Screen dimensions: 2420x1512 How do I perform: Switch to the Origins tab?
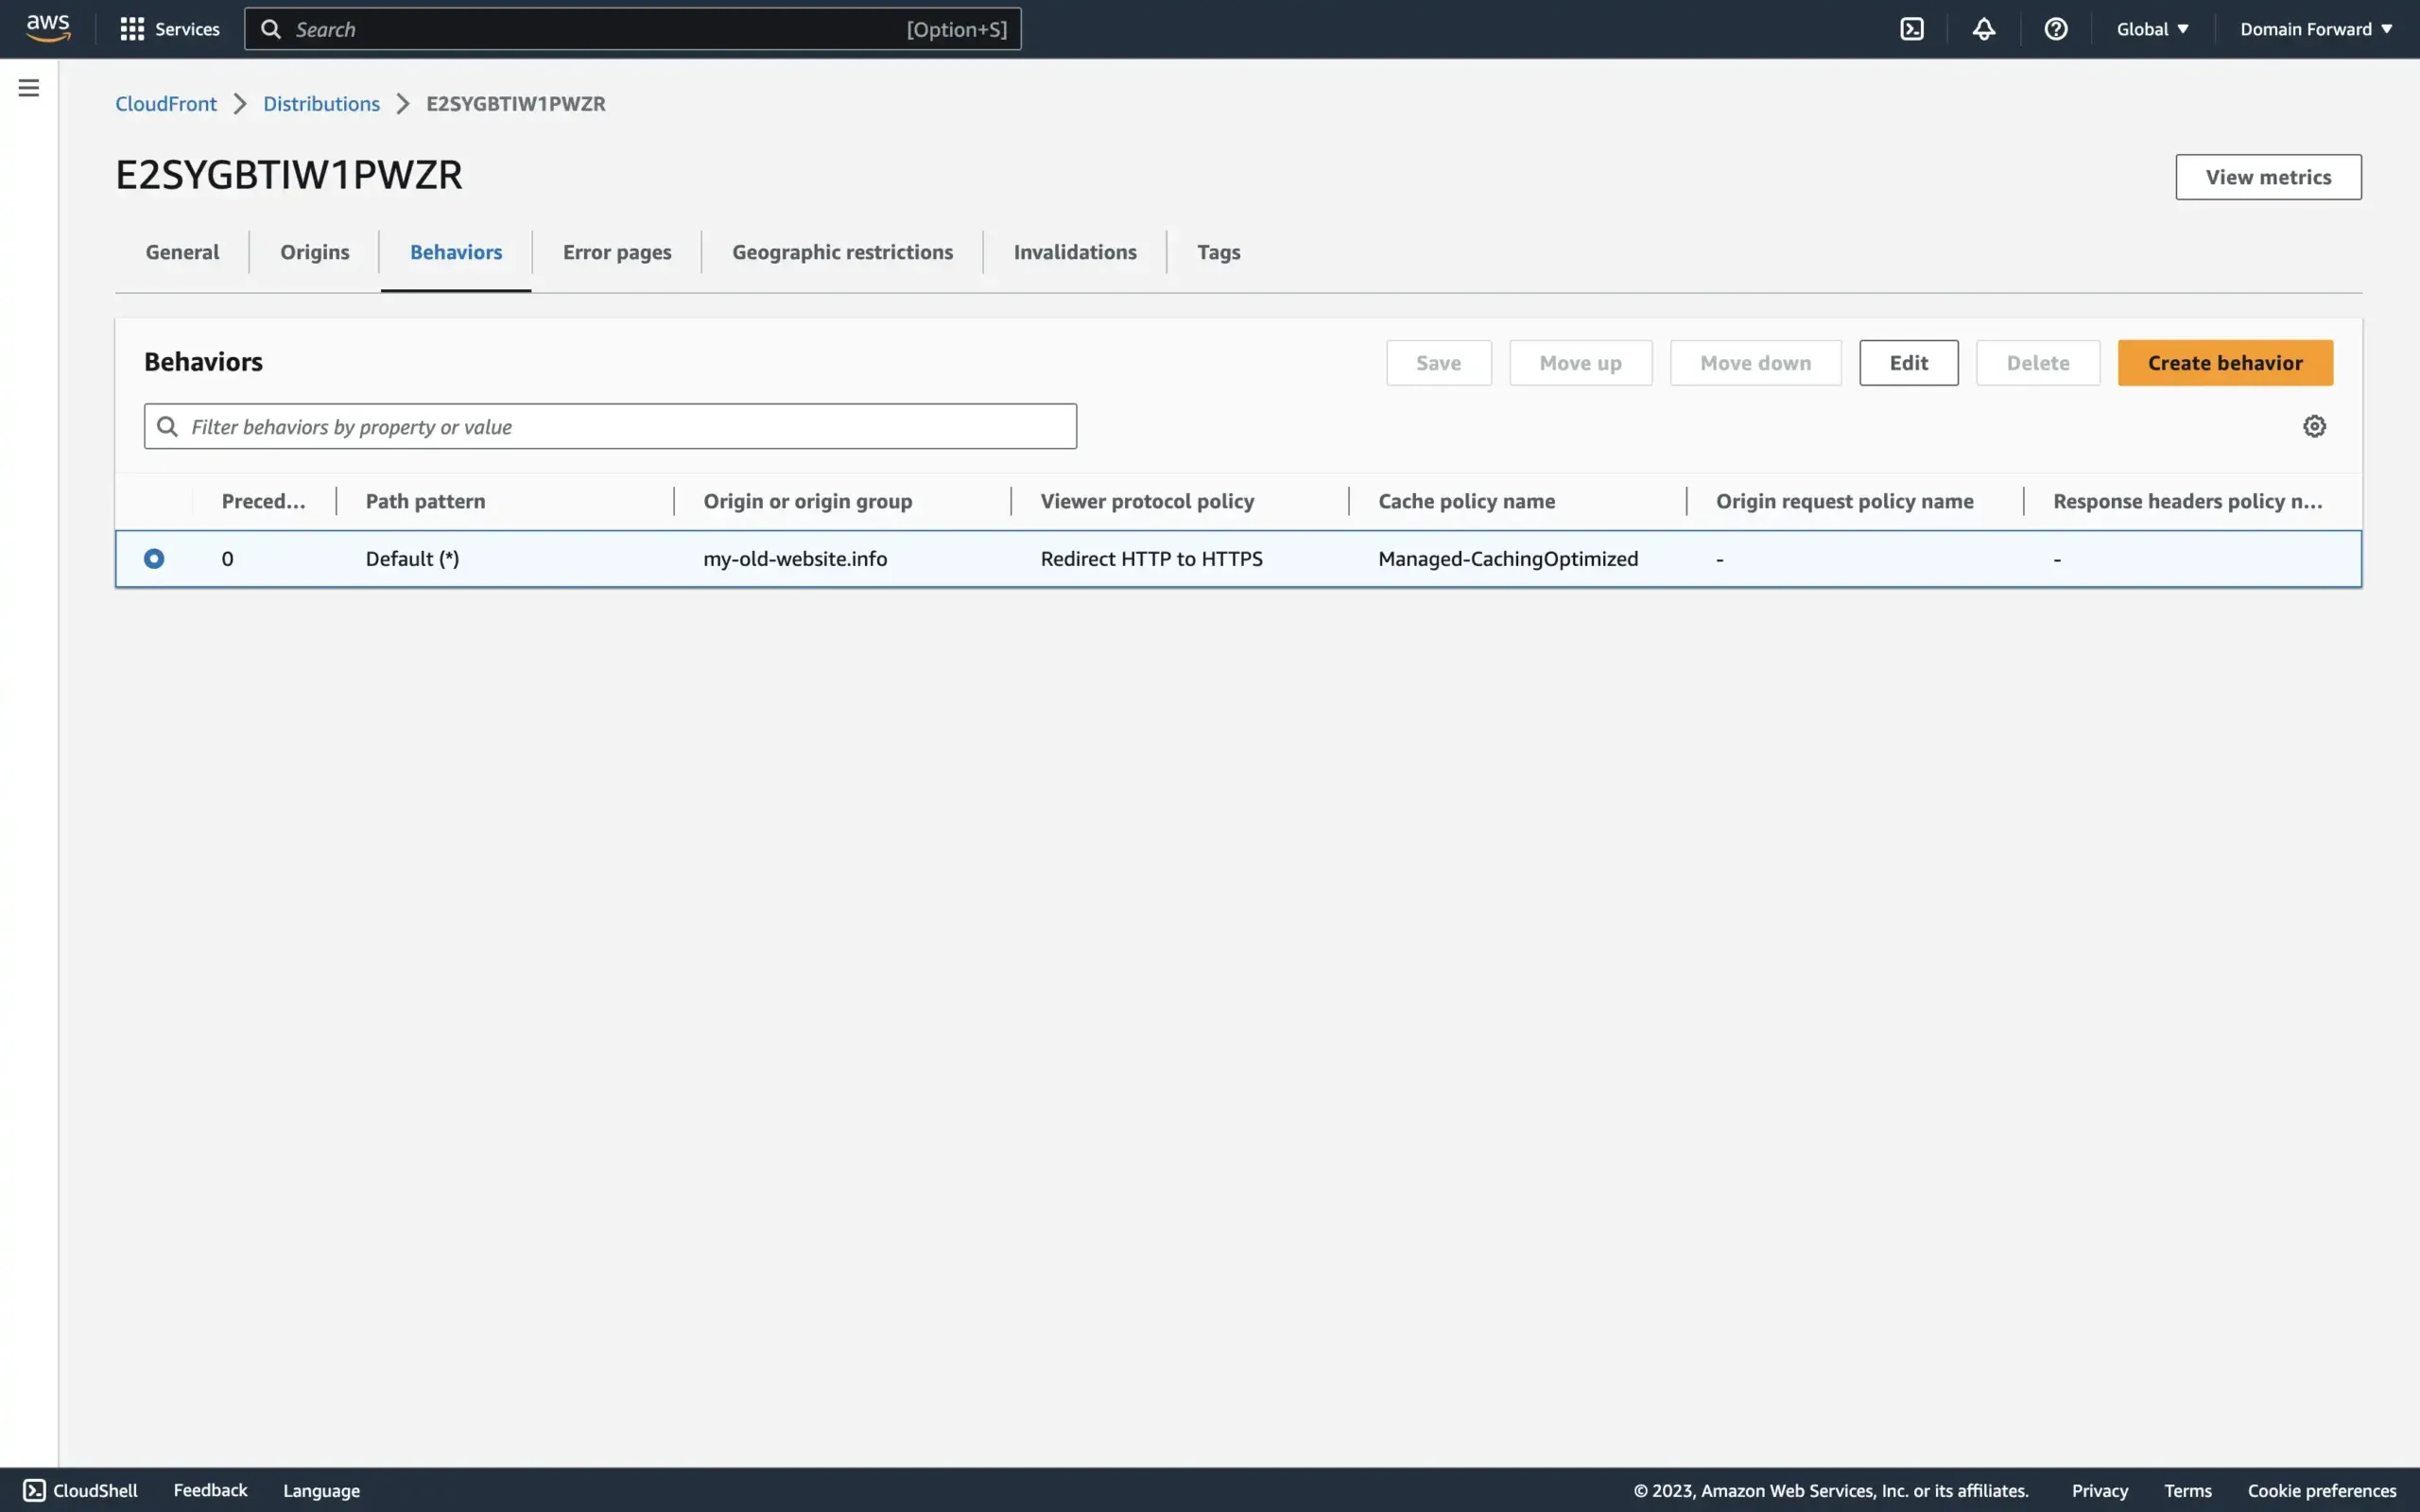point(314,251)
